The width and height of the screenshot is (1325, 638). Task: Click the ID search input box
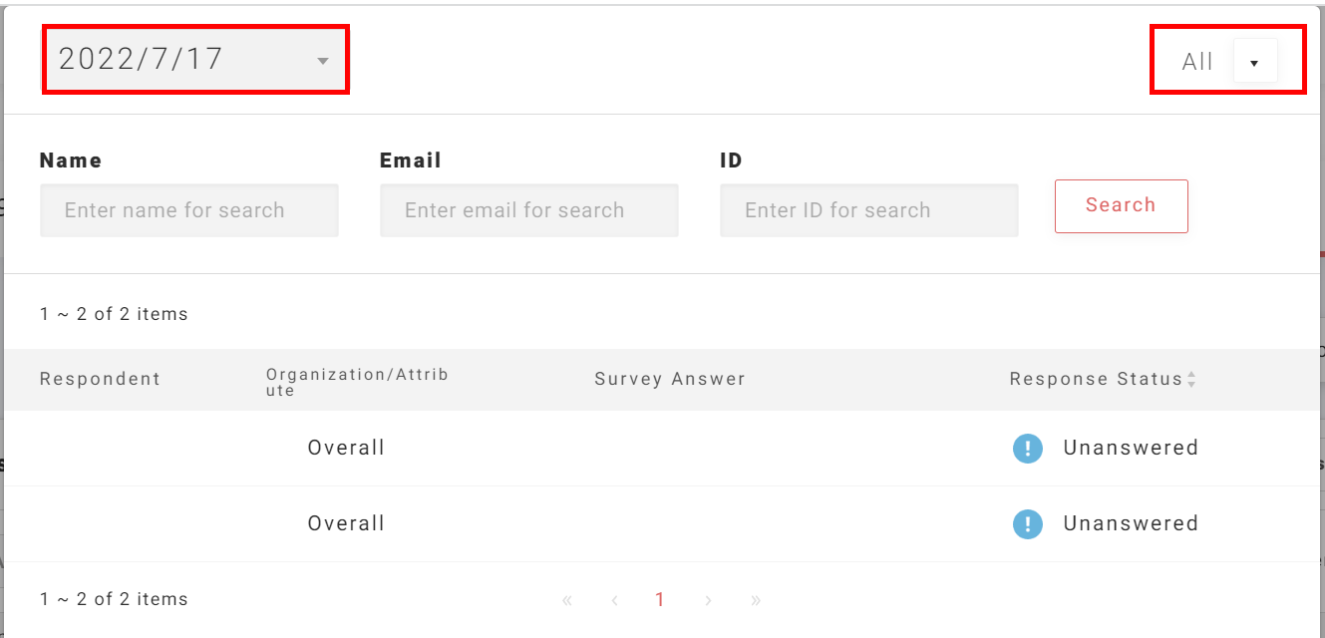(868, 210)
